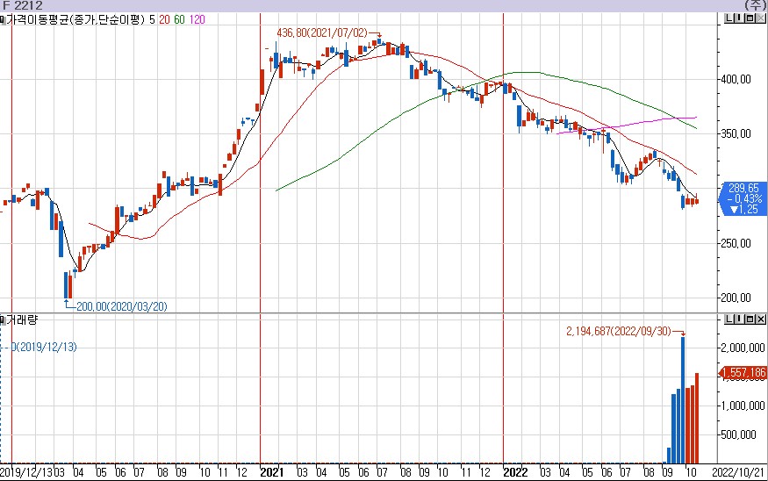Image resolution: width=768 pixels, height=481 pixels.
Task: Click the L button in the volume pane
Action: [x=729, y=319]
